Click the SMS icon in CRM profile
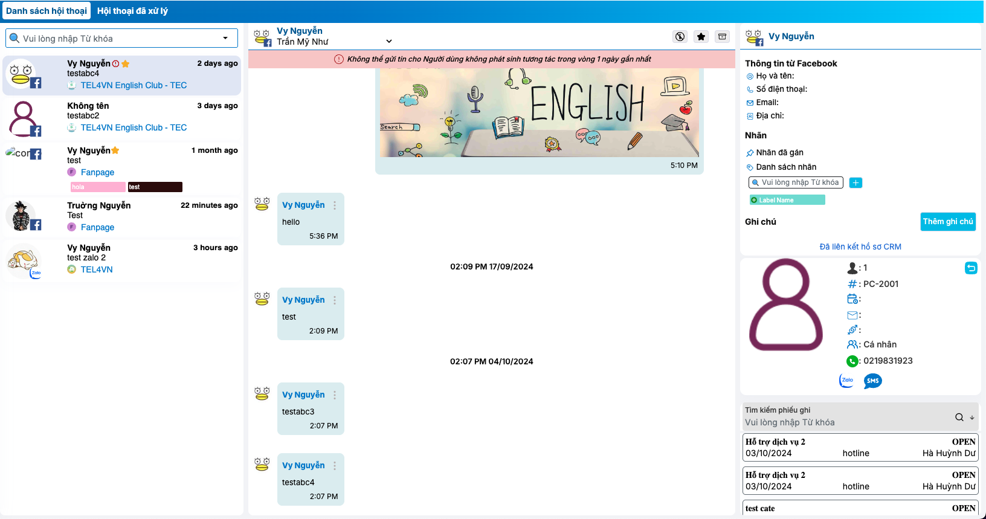The image size is (986, 519). pyautogui.click(x=873, y=381)
